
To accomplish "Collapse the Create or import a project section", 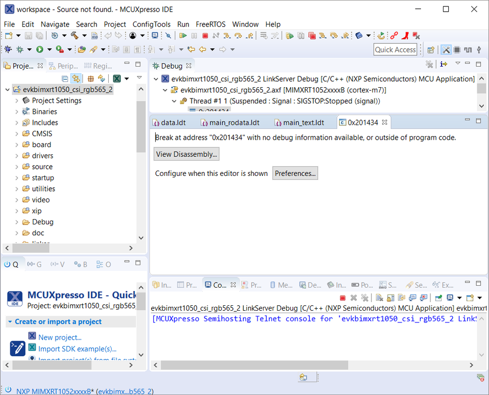I will 10,321.
